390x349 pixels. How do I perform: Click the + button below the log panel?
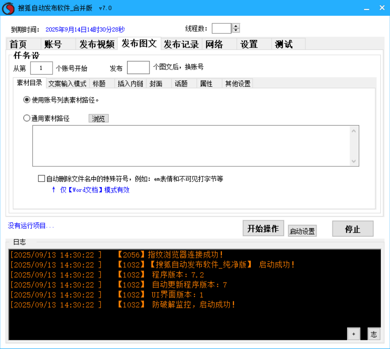pyautogui.click(x=354, y=334)
